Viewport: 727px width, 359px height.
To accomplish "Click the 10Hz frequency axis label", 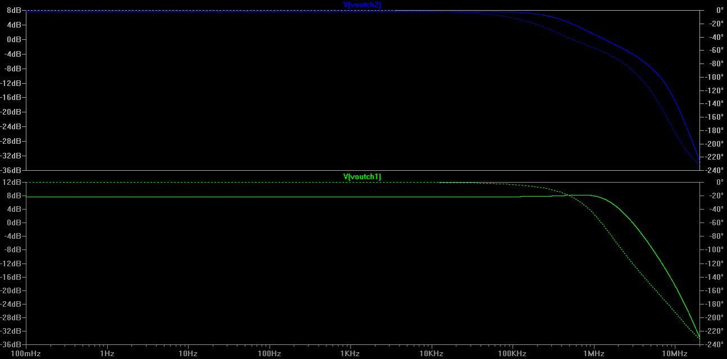I will pos(188,353).
